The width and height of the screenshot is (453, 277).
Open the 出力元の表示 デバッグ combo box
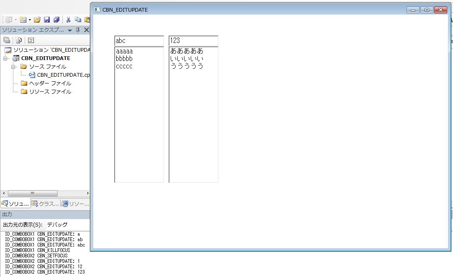[x=68, y=224]
